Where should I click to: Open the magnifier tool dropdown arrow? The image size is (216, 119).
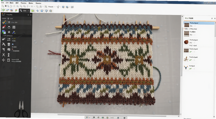click(28, 11)
